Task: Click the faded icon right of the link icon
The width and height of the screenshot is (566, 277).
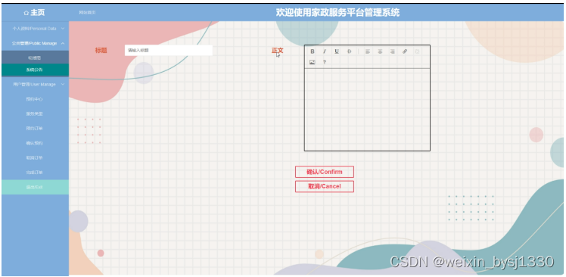Action: [x=417, y=51]
